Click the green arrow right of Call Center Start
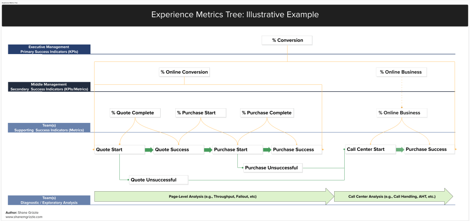 (x=400, y=149)
